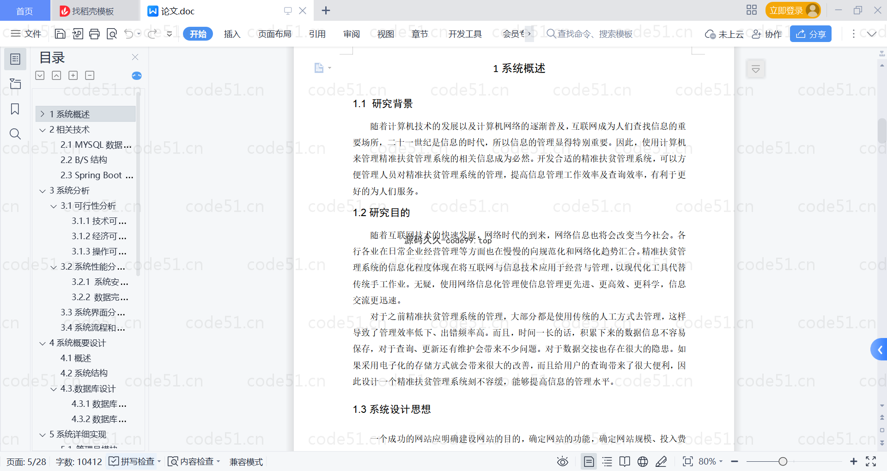Open the Bookmark sidebar icon
Screen dimensions: 887x471
(x=15, y=109)
